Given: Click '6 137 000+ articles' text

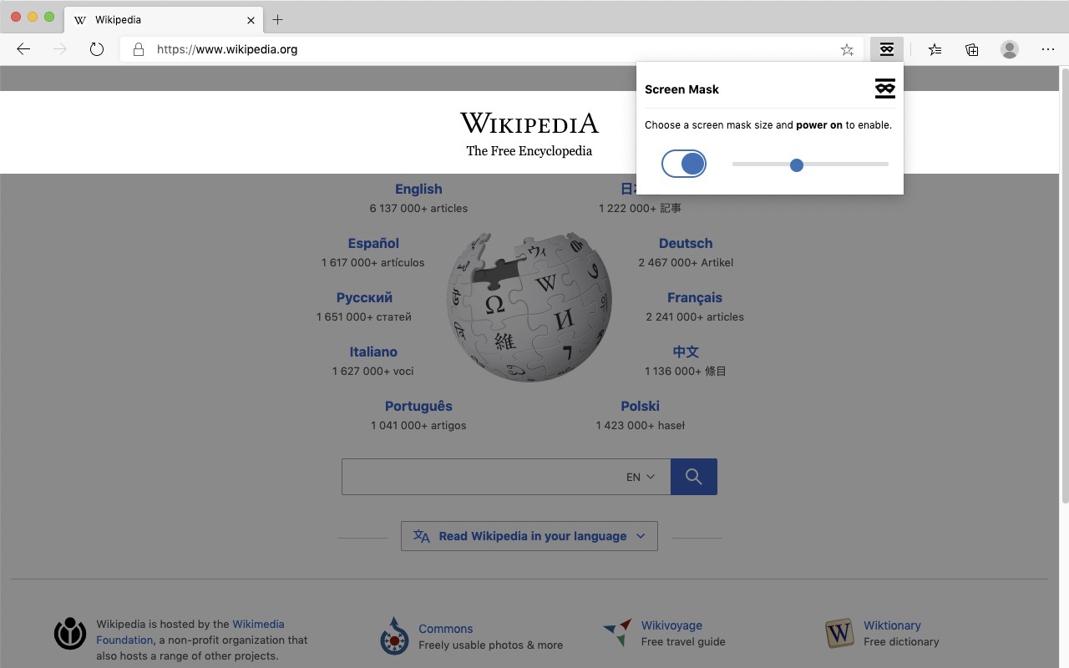Looking at the screenshot, I should (418, 208).
